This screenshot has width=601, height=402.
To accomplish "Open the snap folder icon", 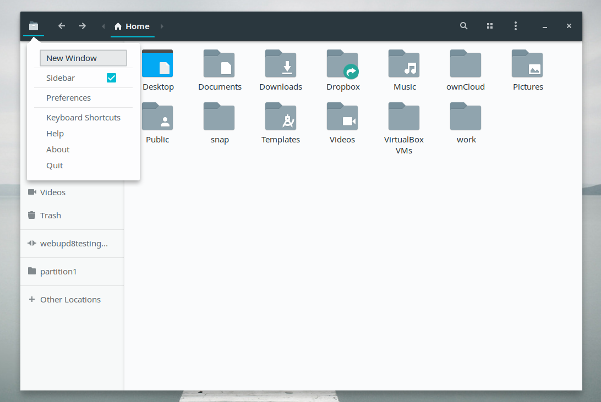I will 219,117.
